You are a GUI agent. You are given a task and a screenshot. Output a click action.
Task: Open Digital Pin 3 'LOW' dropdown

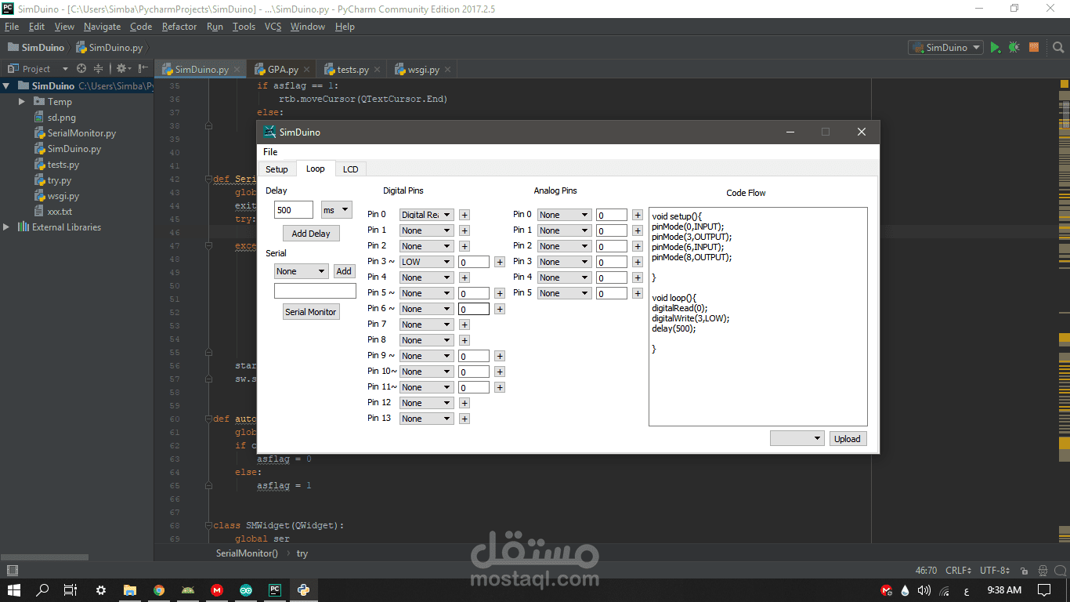tap(426, 262)
